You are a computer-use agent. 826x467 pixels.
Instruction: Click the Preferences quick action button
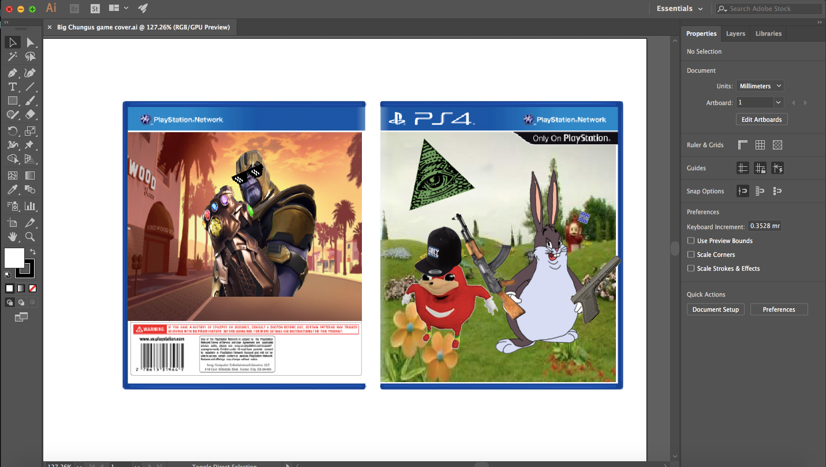[779, 309]
